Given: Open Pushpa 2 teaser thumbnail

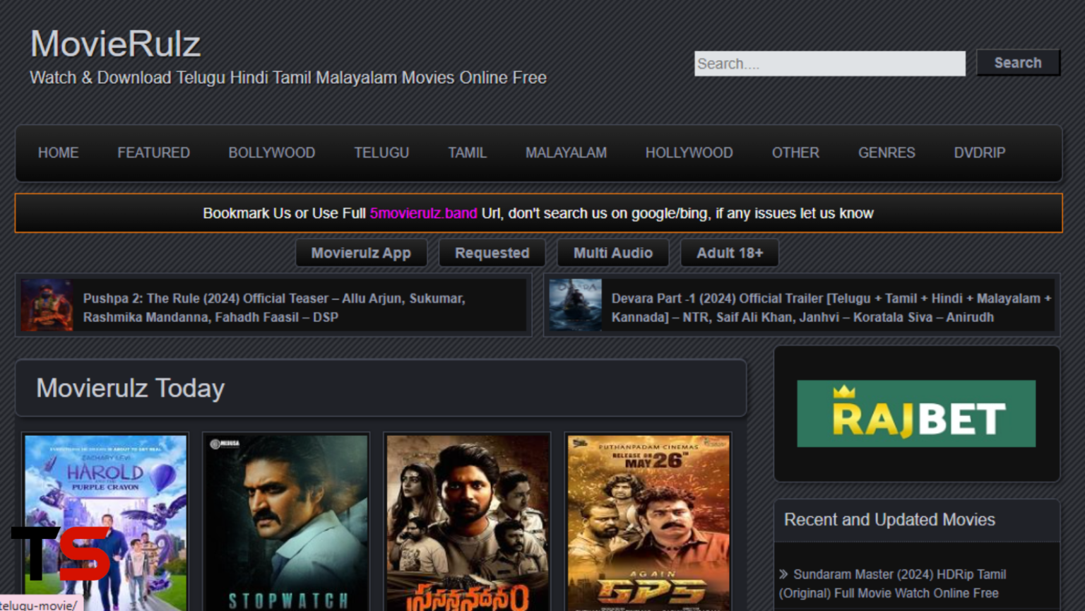Looking at the screenshot, I should click(x=47, y=305).
